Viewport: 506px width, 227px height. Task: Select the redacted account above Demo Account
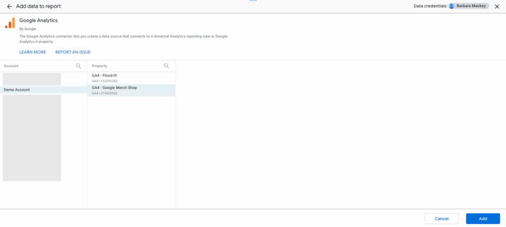pyautogui.click(x=32, y=79)
